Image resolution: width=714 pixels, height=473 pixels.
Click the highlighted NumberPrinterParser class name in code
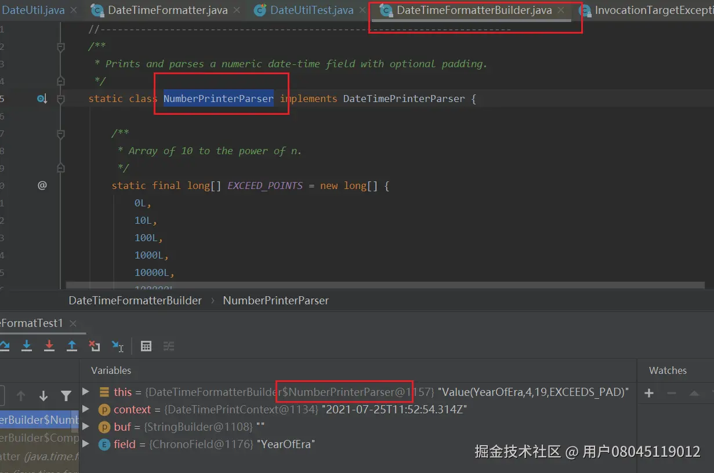click(218, 99)
